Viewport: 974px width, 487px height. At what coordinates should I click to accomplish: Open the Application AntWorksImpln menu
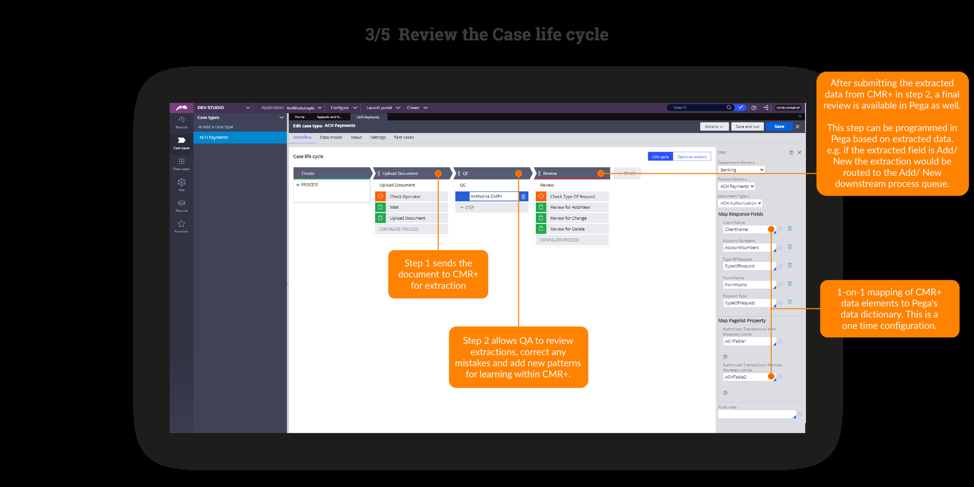click(x=291, y=108)
